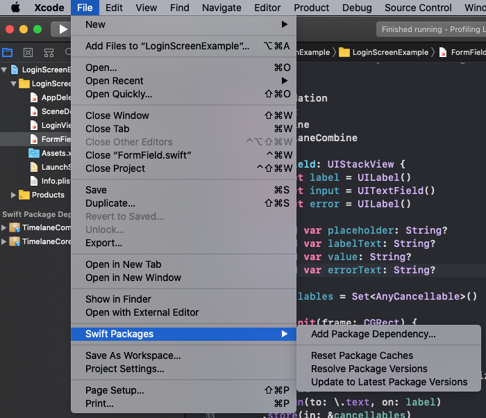Choose Open with External Editor
The height and width of the screenshot is (418, 486).
pos(183,312)
